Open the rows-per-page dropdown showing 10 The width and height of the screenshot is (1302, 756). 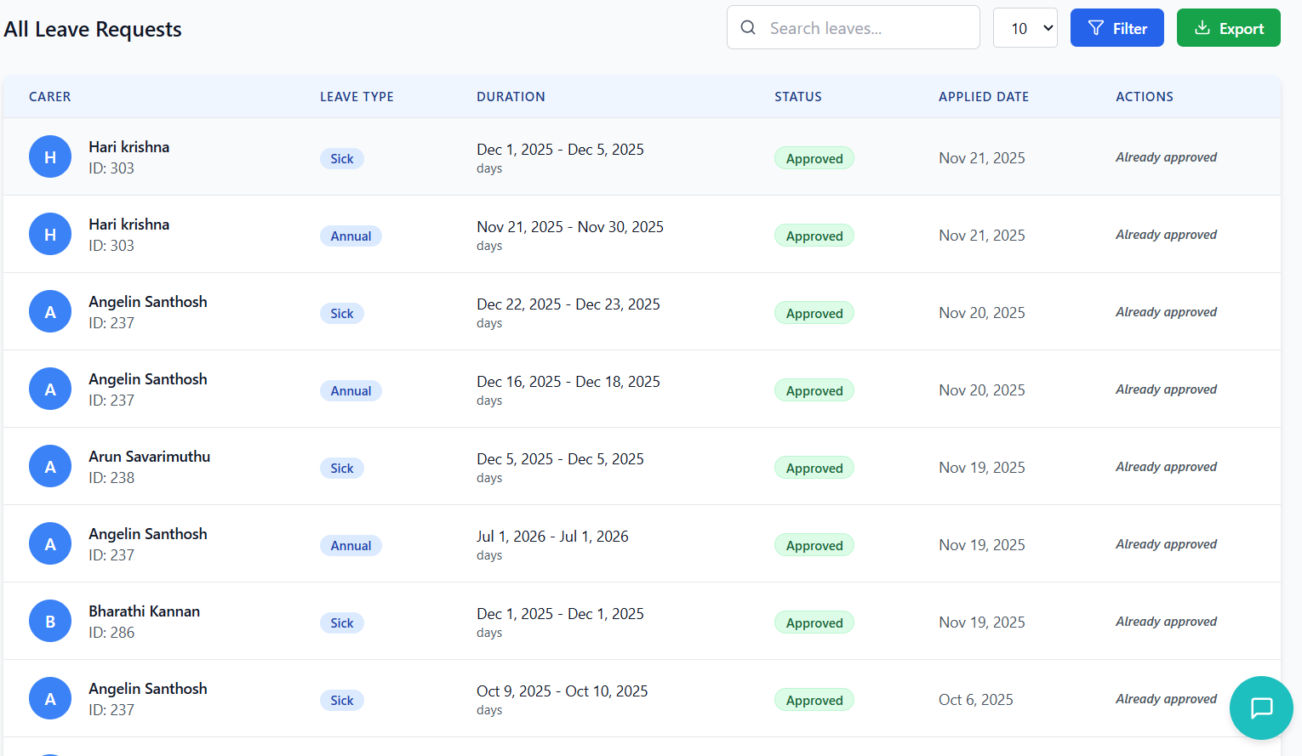tap(1025, 28)
